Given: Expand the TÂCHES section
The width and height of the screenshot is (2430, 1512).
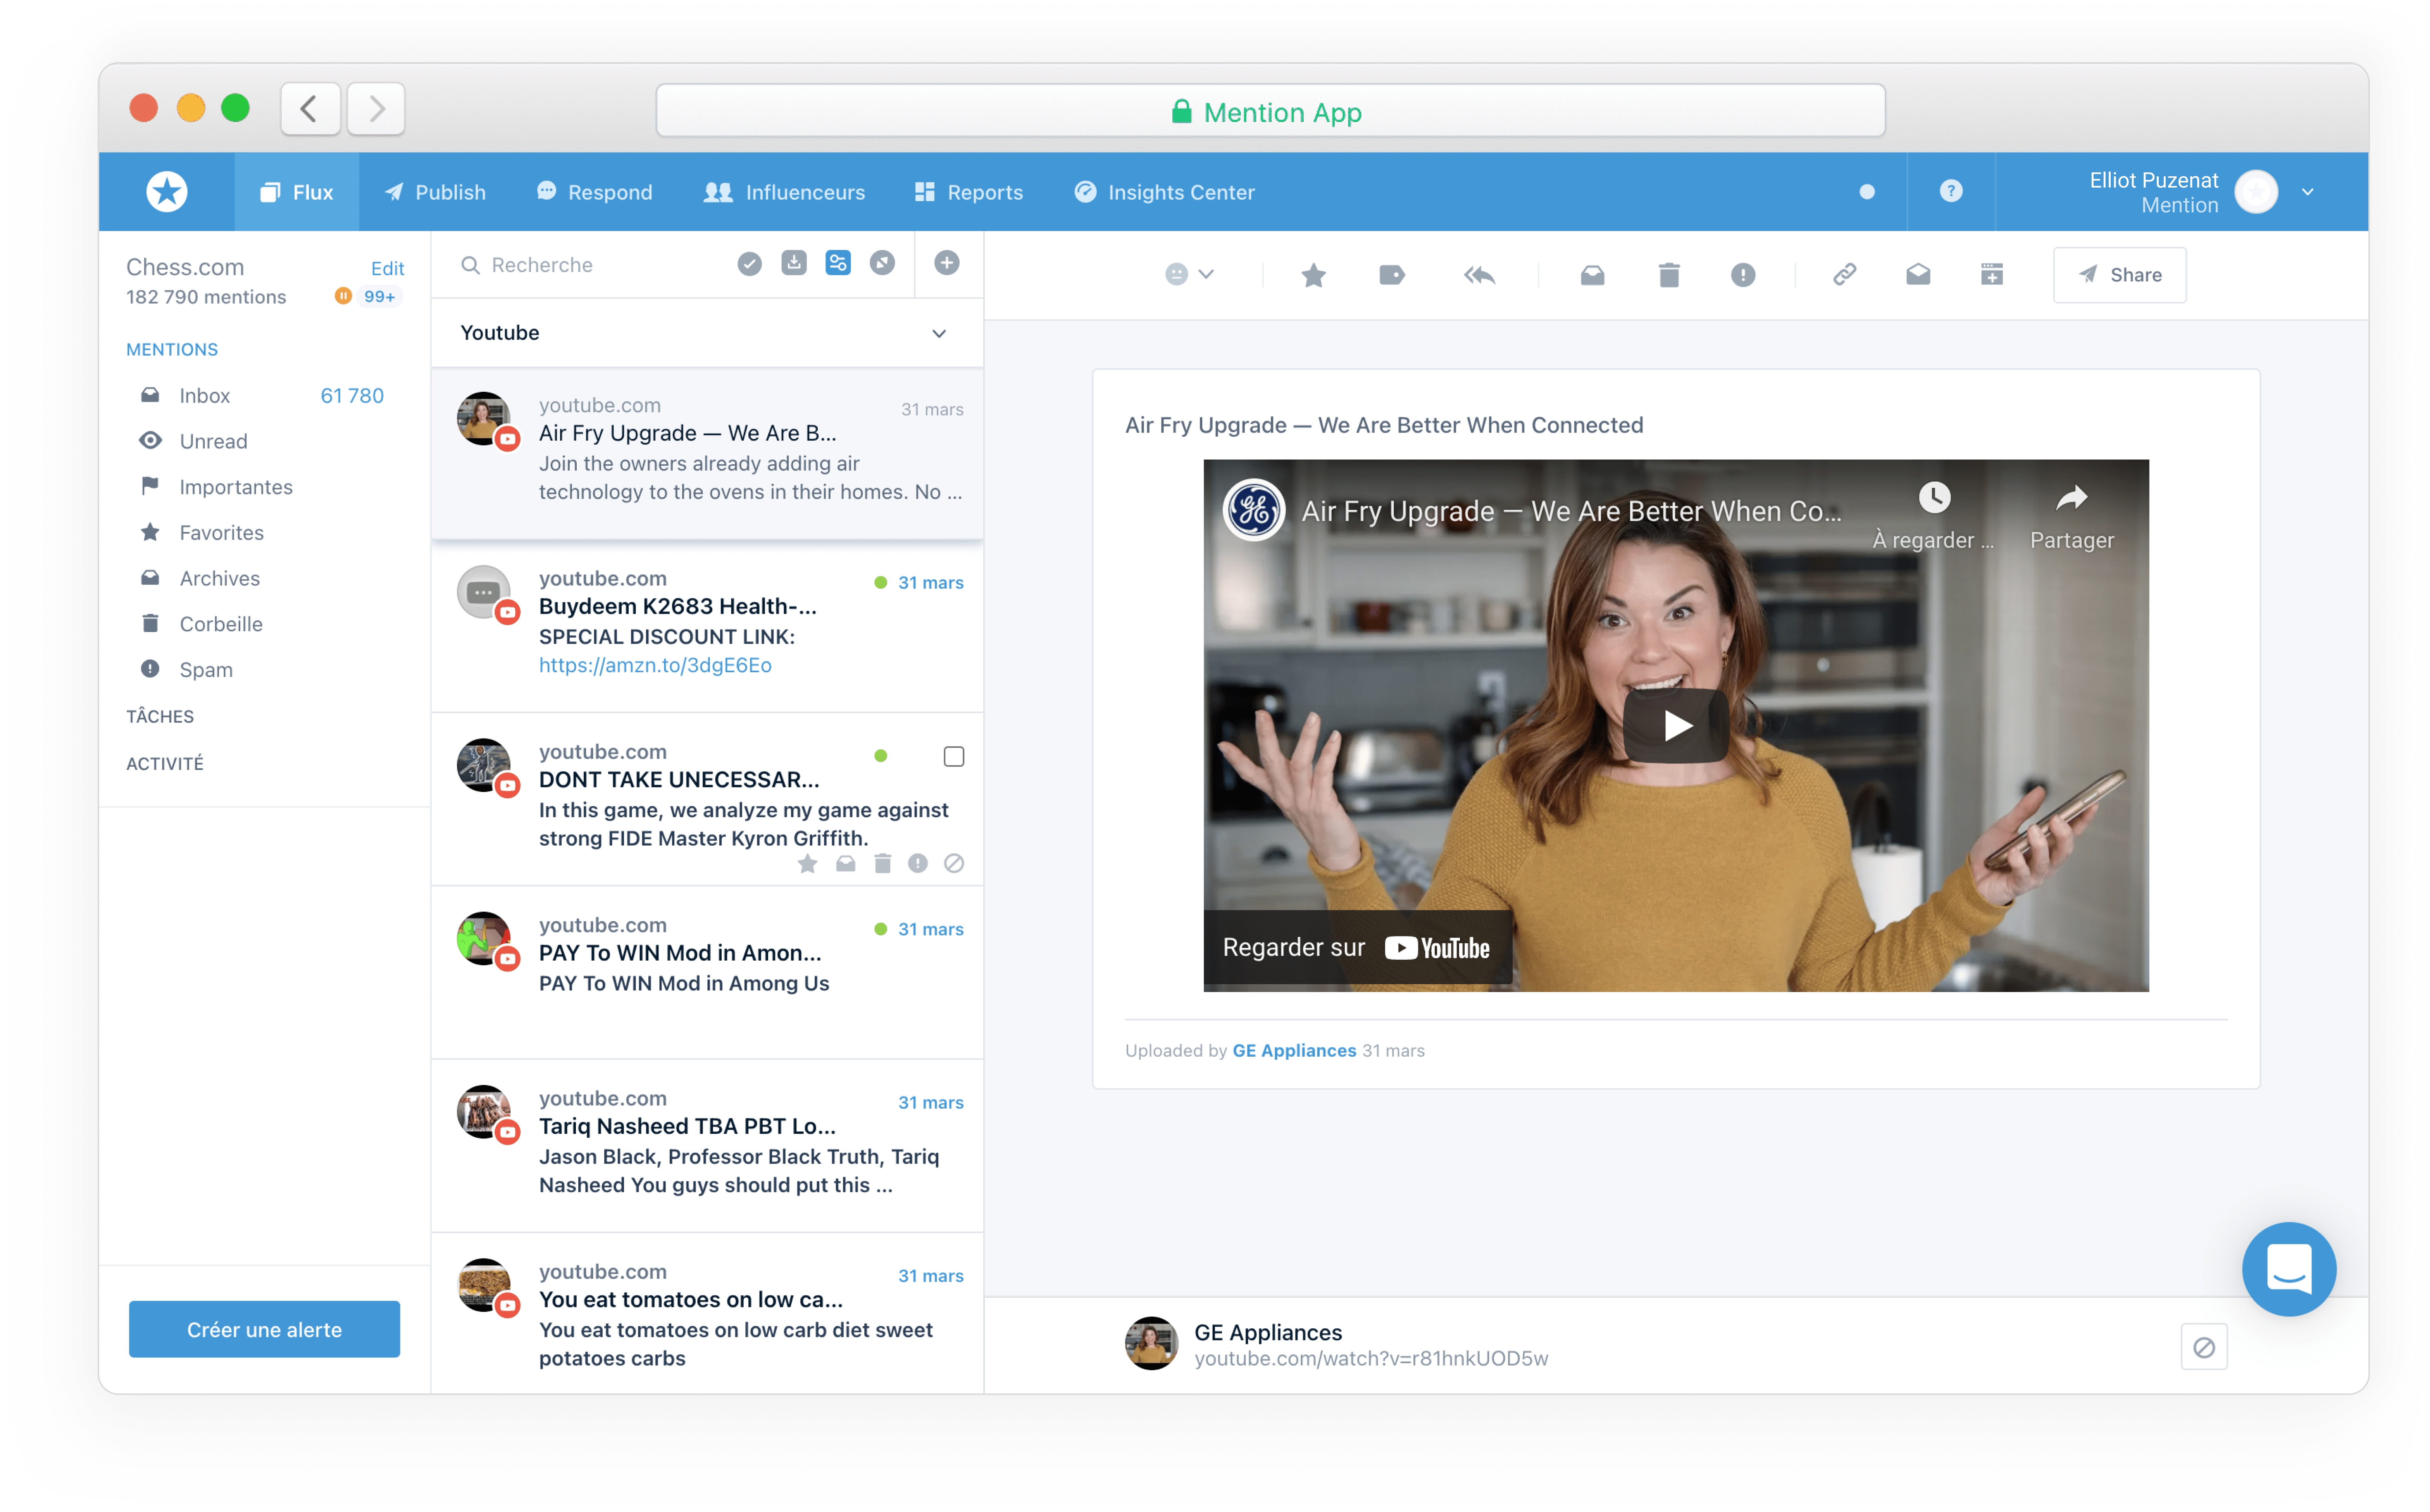Looking at the screenshot, I should coord(160,717).
